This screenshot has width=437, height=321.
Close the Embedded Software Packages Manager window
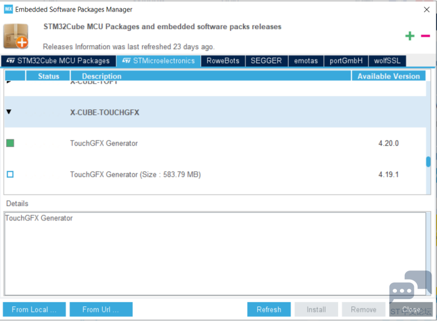[427, 10]
